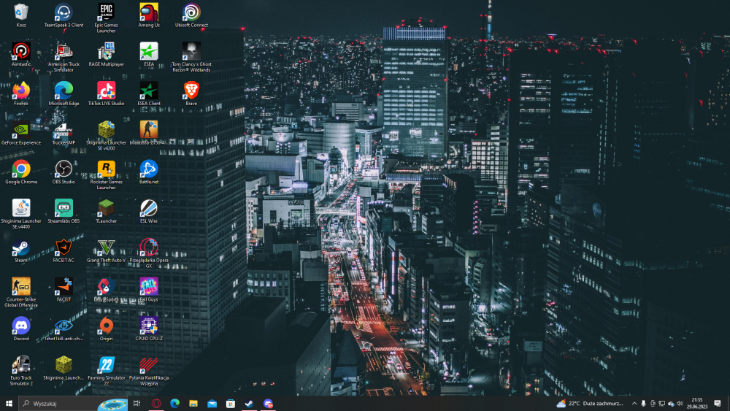Click the Battle.net desktop shortcut

coord(149,172)
